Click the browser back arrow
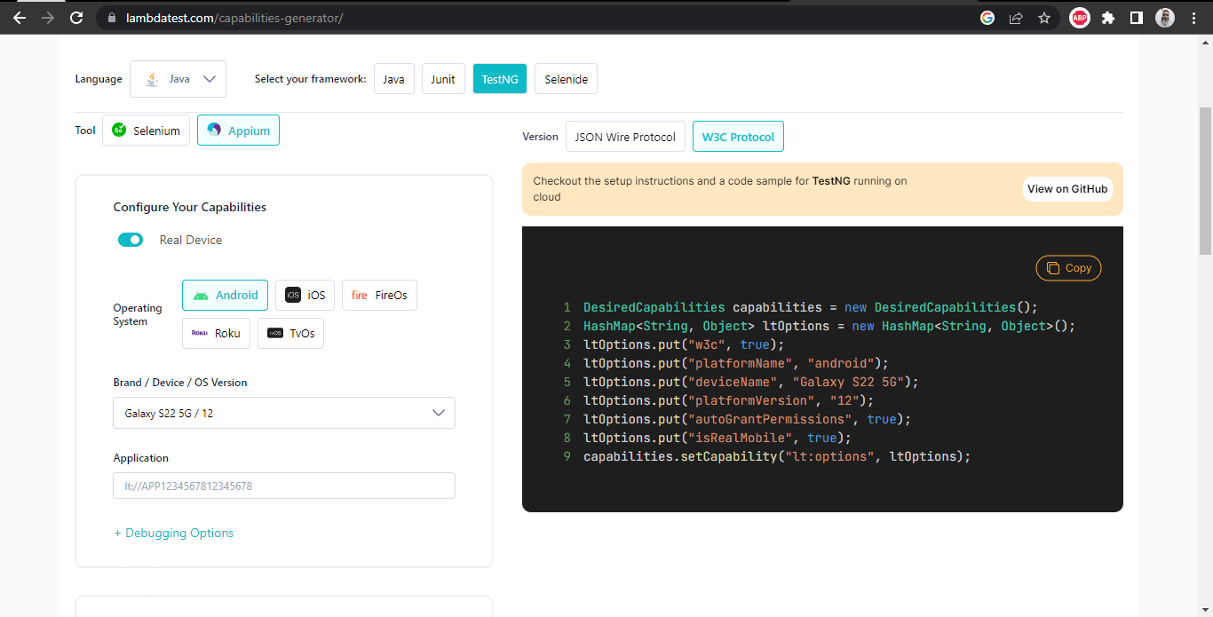 20,18
